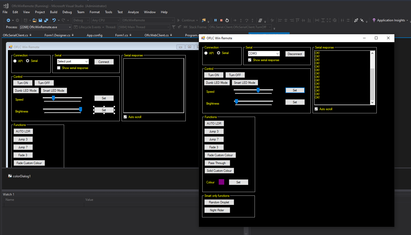
Task: Select API radio on designer form
Action: (x=15, y=61)
